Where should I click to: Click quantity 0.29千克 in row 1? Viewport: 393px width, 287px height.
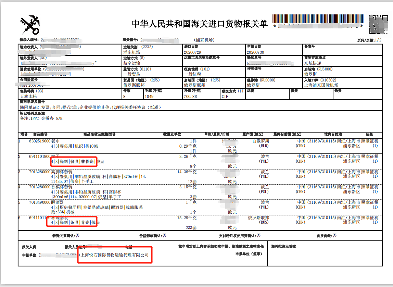tap(188, 146)
